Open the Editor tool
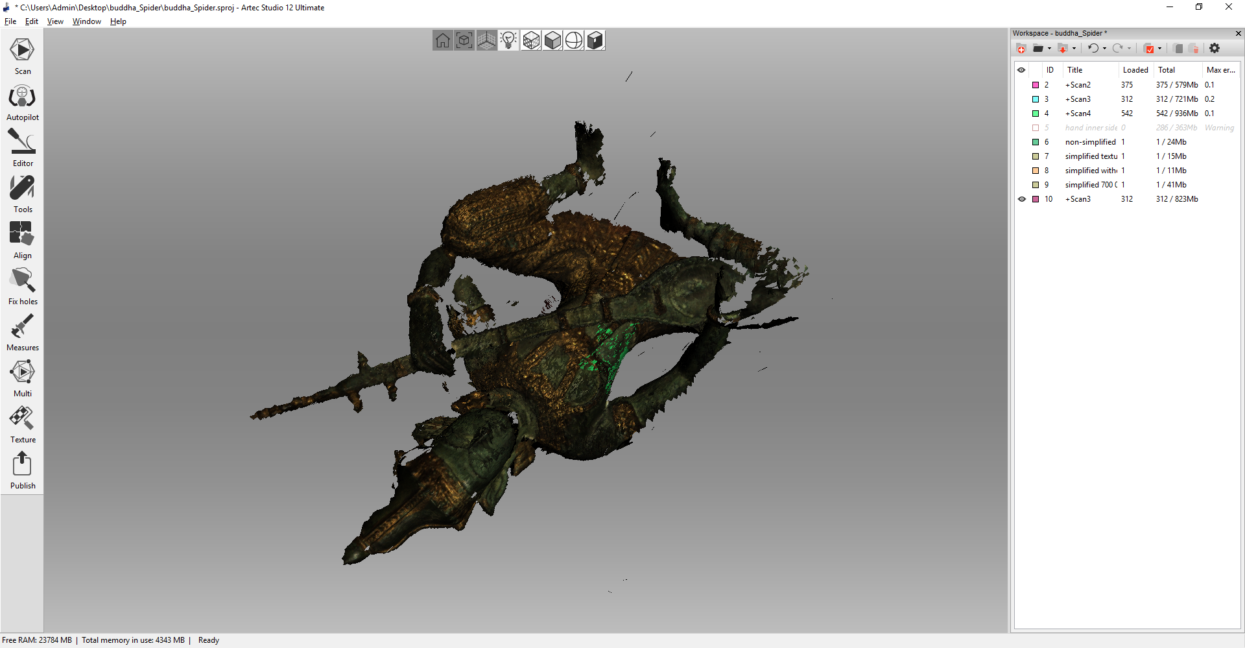 tap(22, 149)
